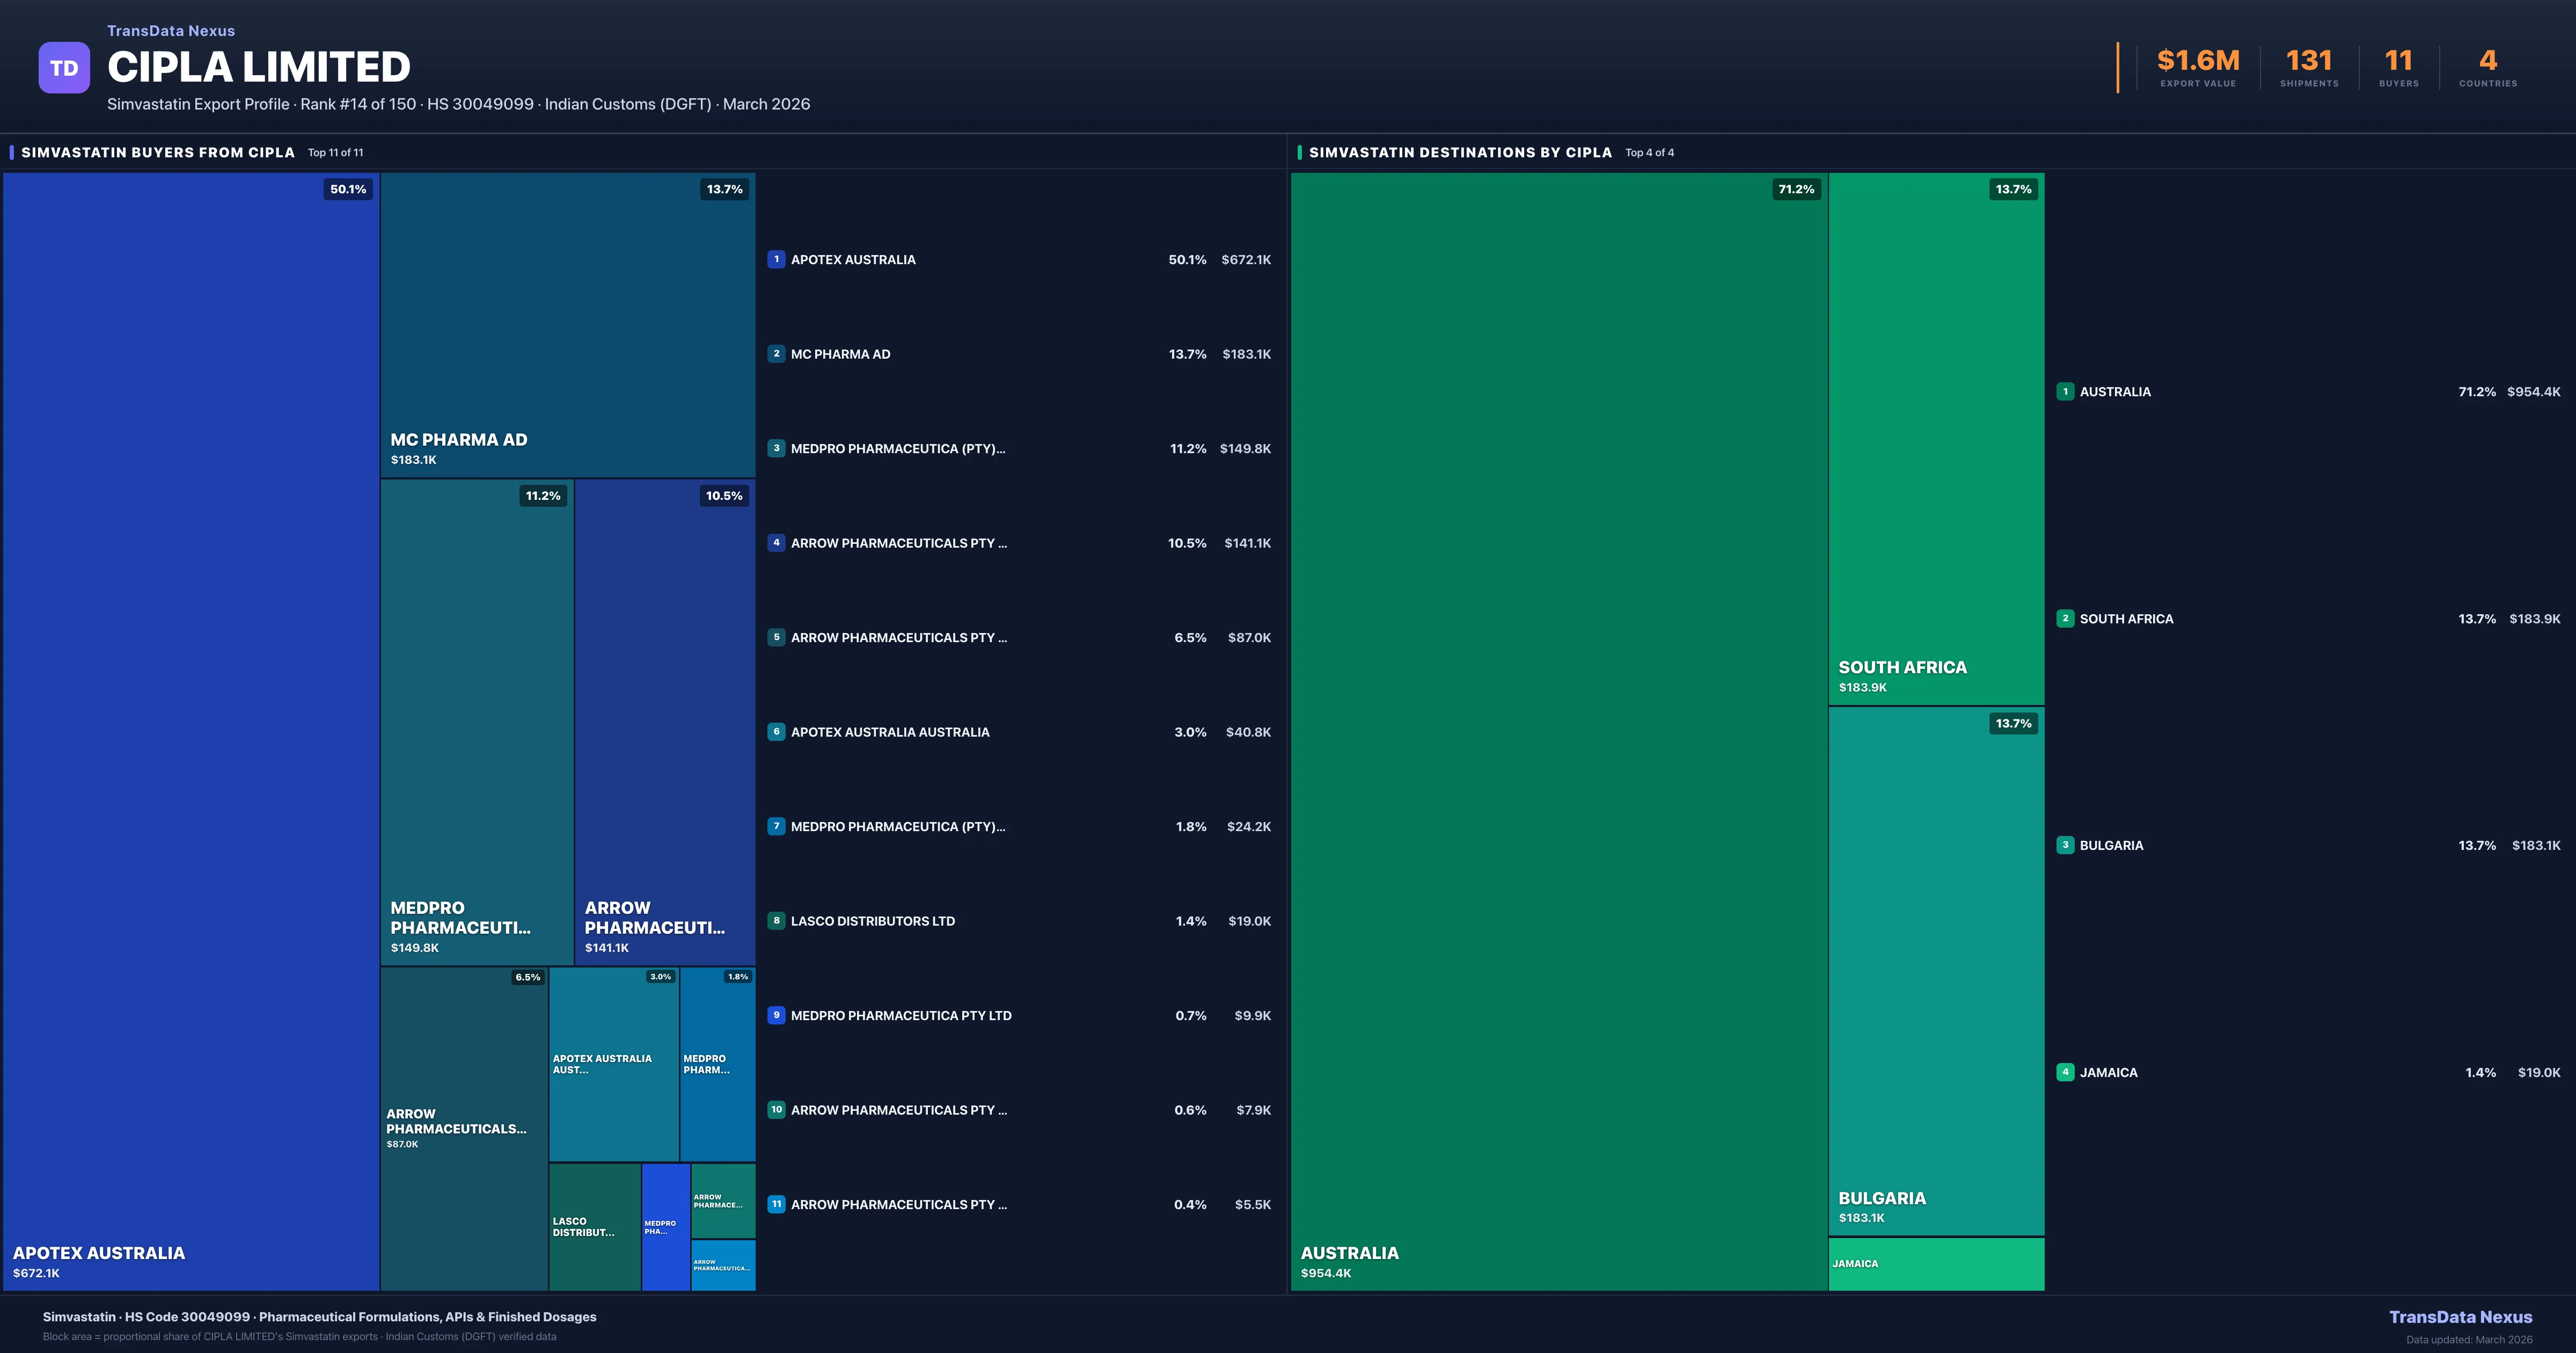2576x1353 pixels.
Task: Click the Bulgaria treemap block
Action: tap(1936, 971)
